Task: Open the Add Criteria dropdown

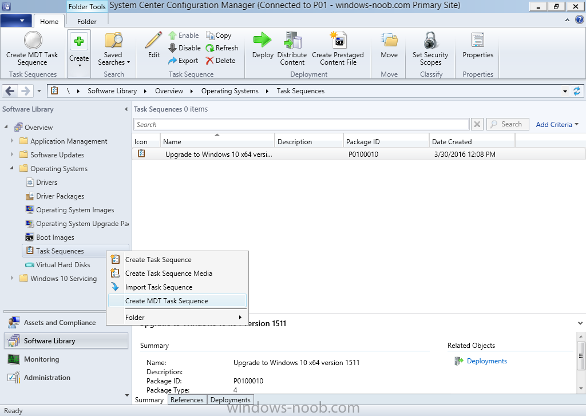Action: pyautogui.click(x=557, y=125)
